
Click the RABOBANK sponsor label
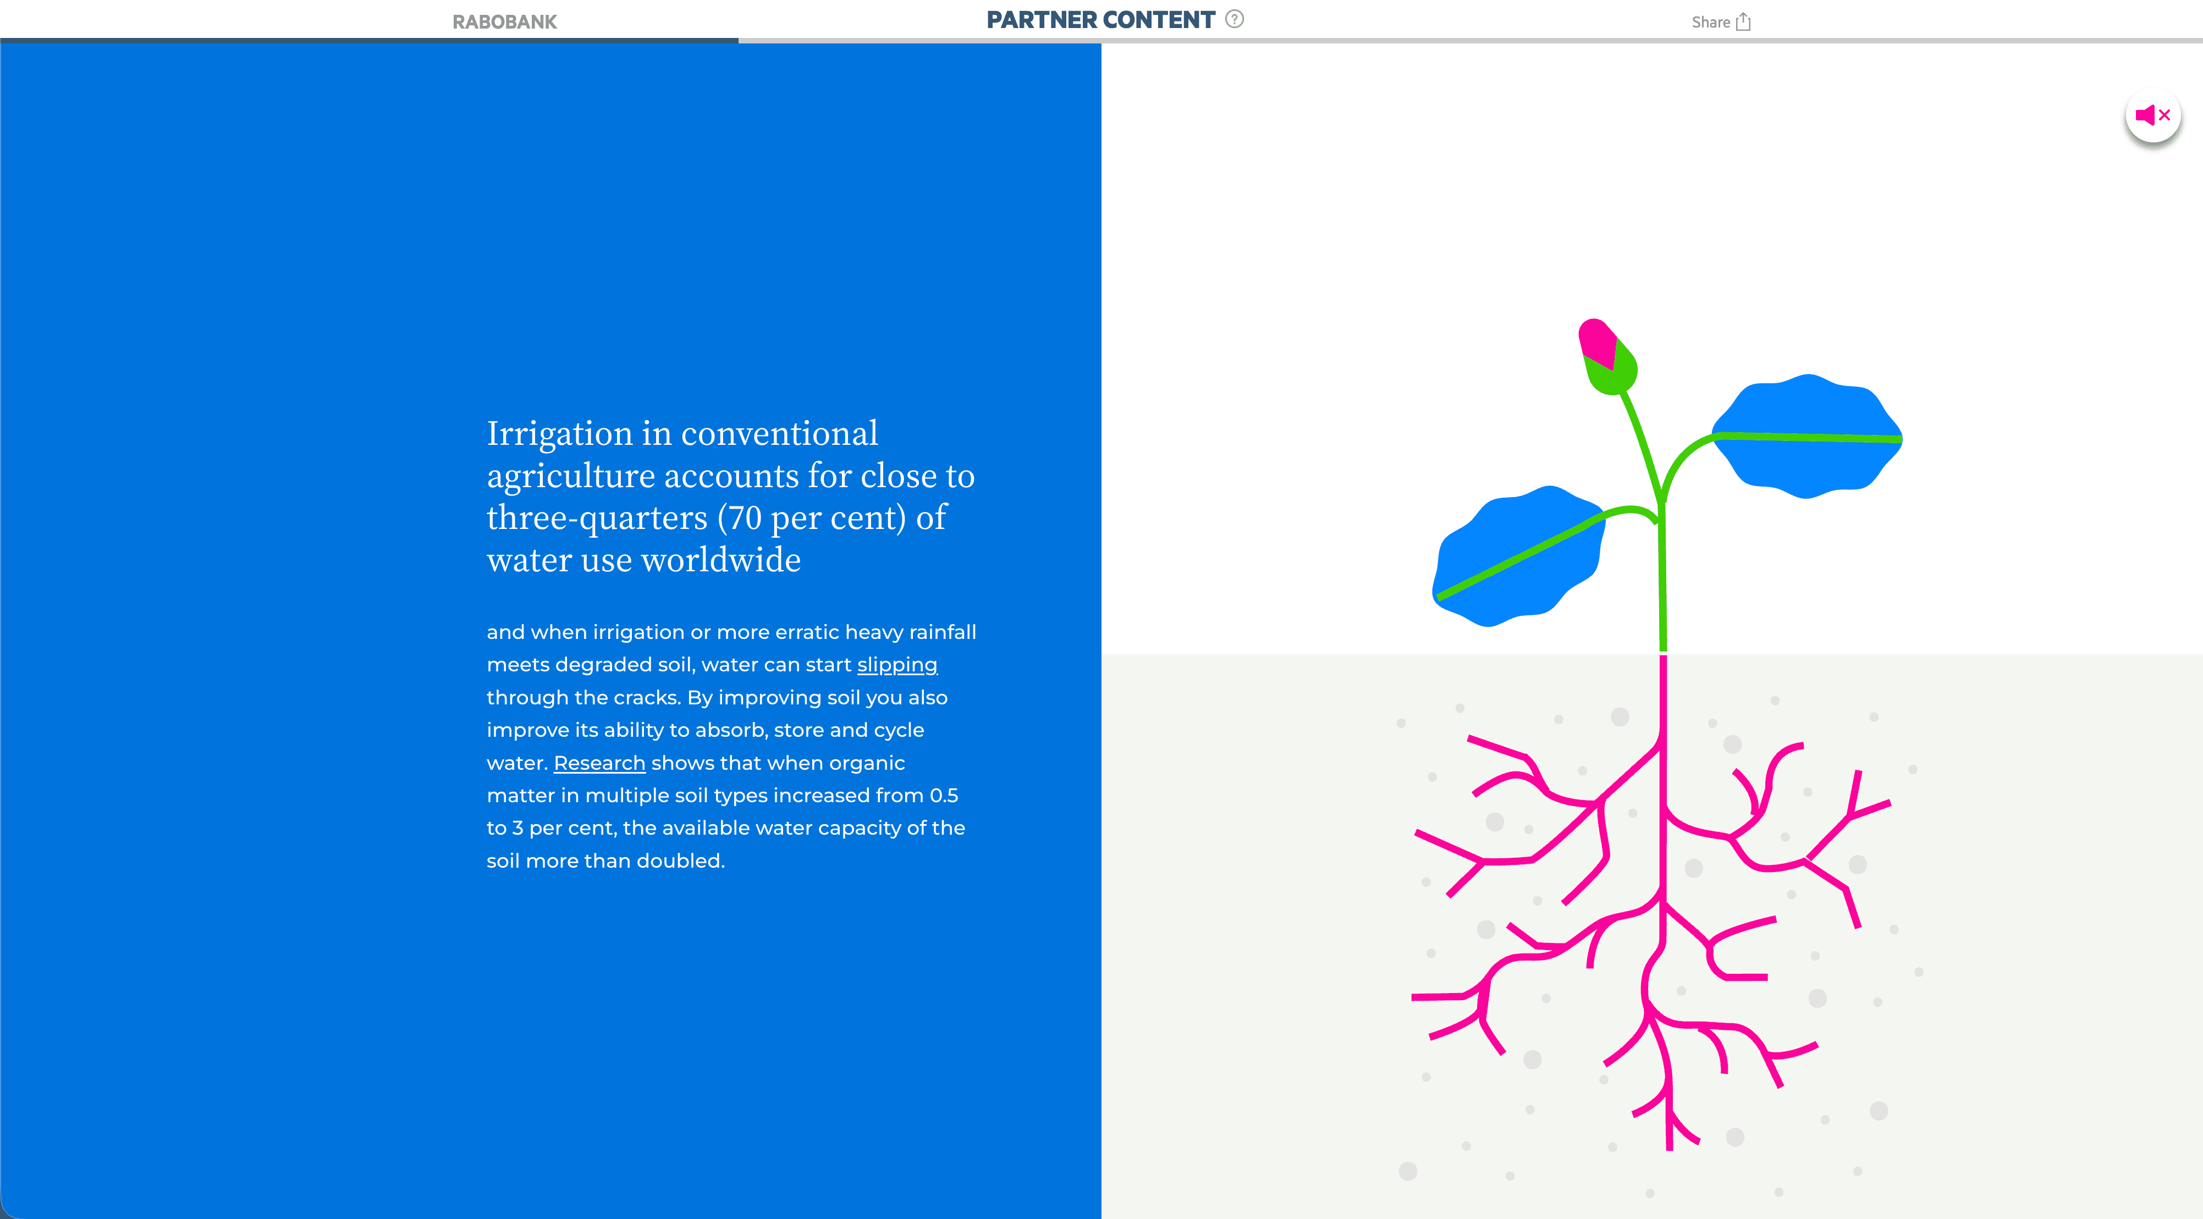504,22
